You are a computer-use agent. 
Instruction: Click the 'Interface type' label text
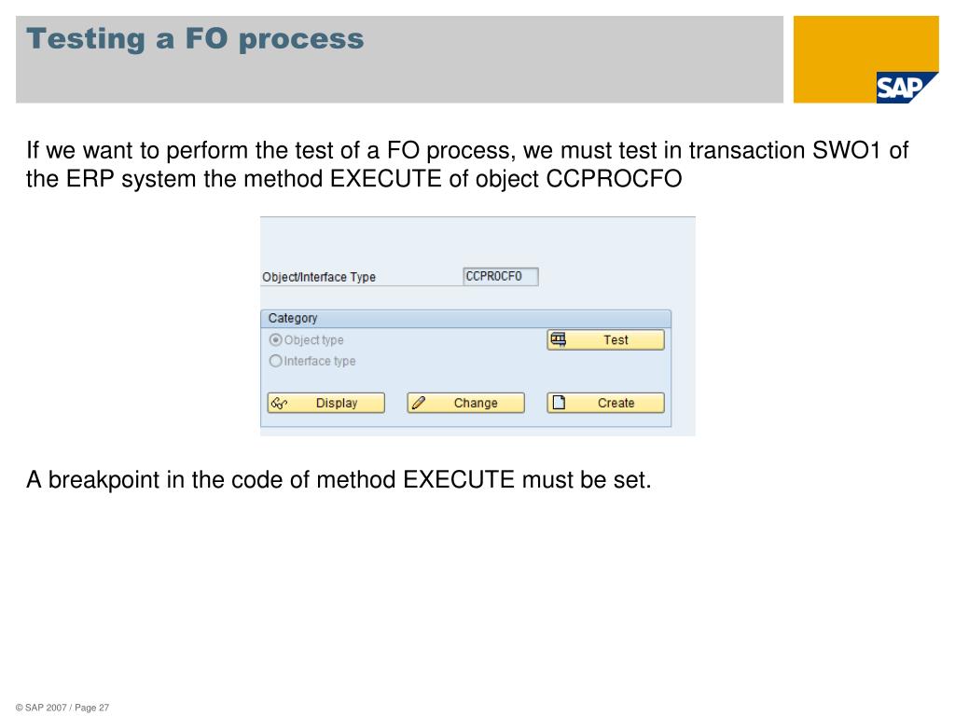tap(320, 361)
